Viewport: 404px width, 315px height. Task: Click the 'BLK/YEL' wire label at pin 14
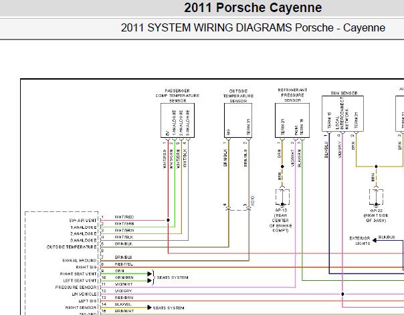pos(123,304)
